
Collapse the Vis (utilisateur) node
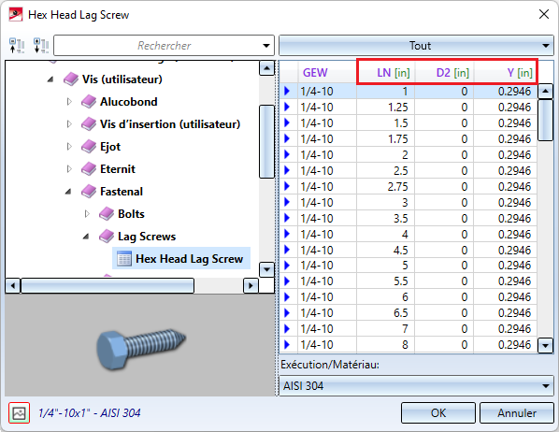point(50,79)
